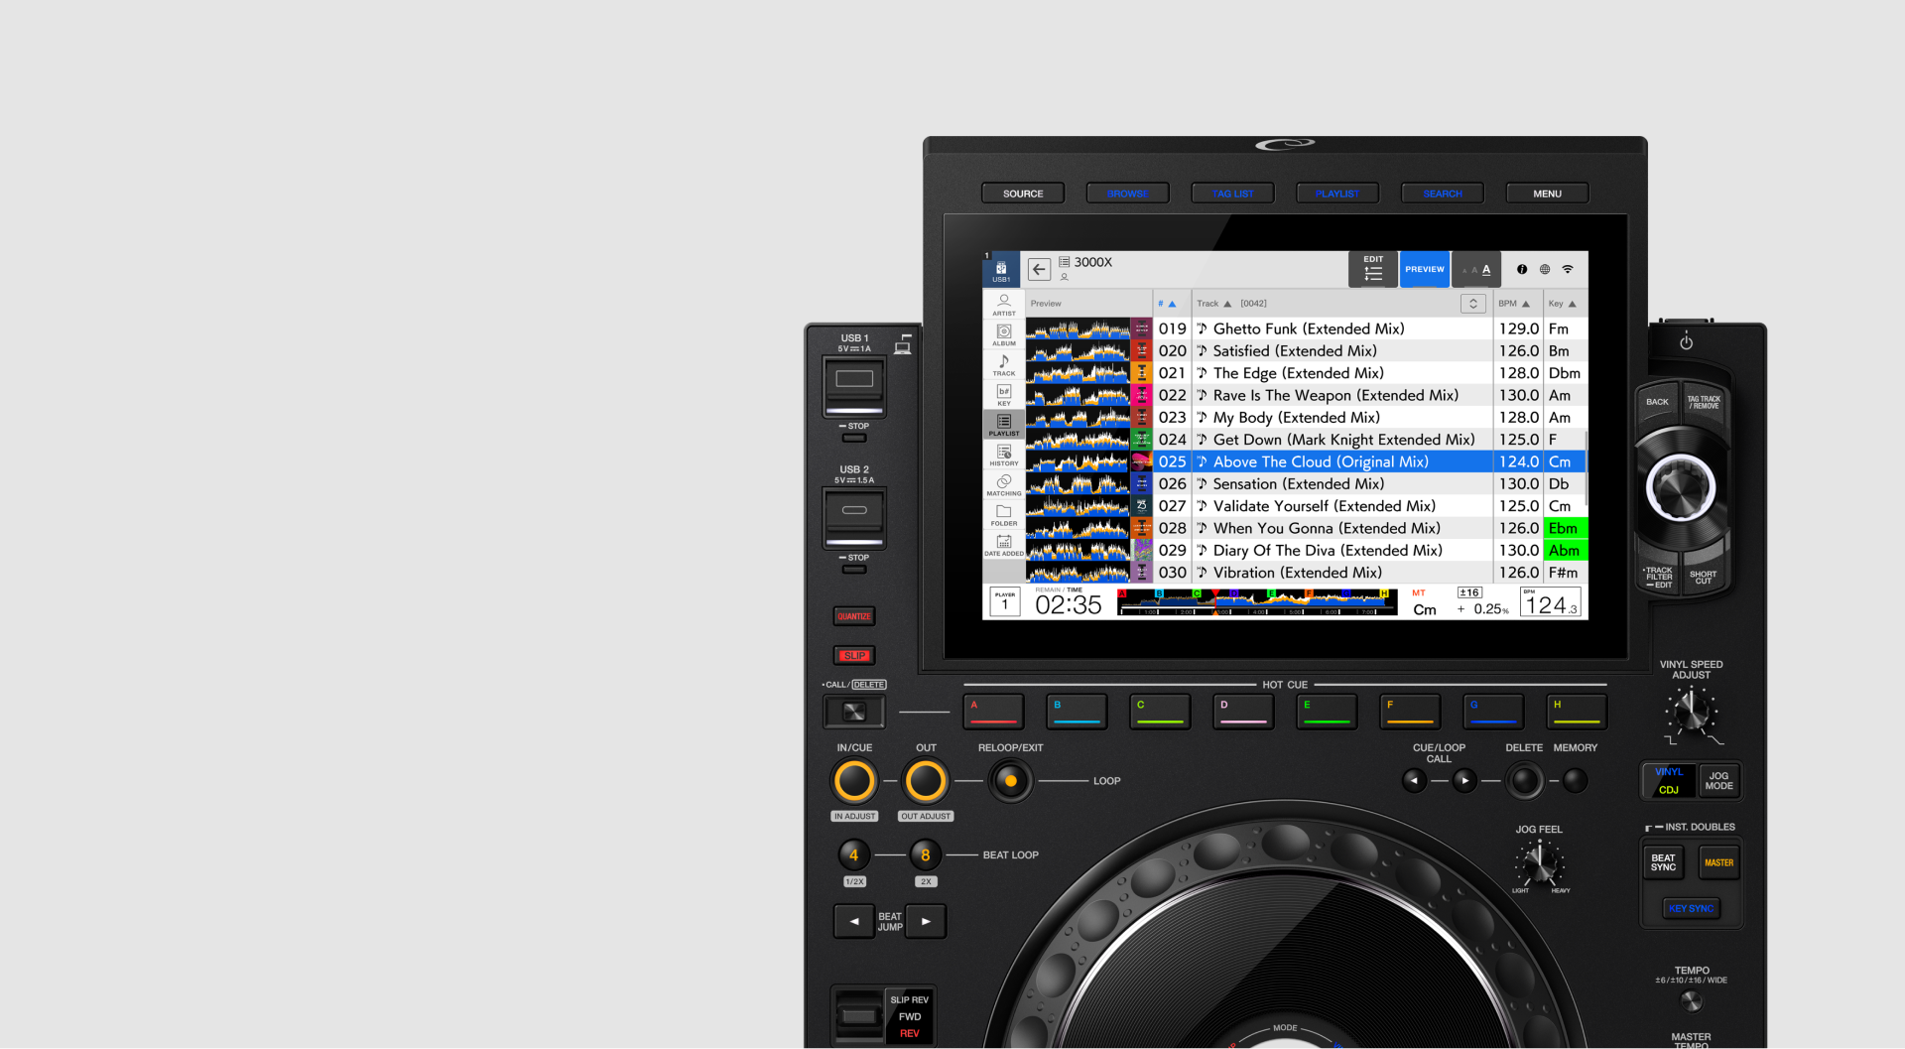Tap the Wi-Fi status icon
1905x1049 pixels.
[1568, 269]
